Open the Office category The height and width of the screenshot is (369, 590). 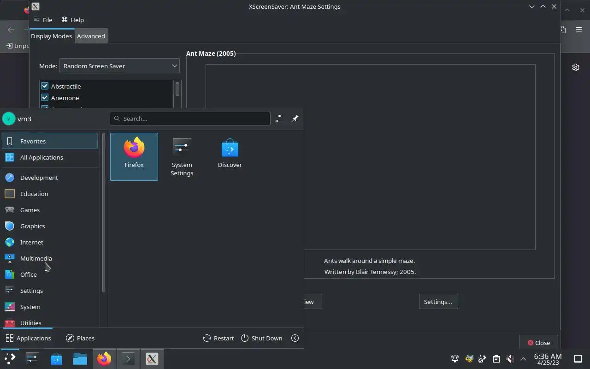click(50, 274)
